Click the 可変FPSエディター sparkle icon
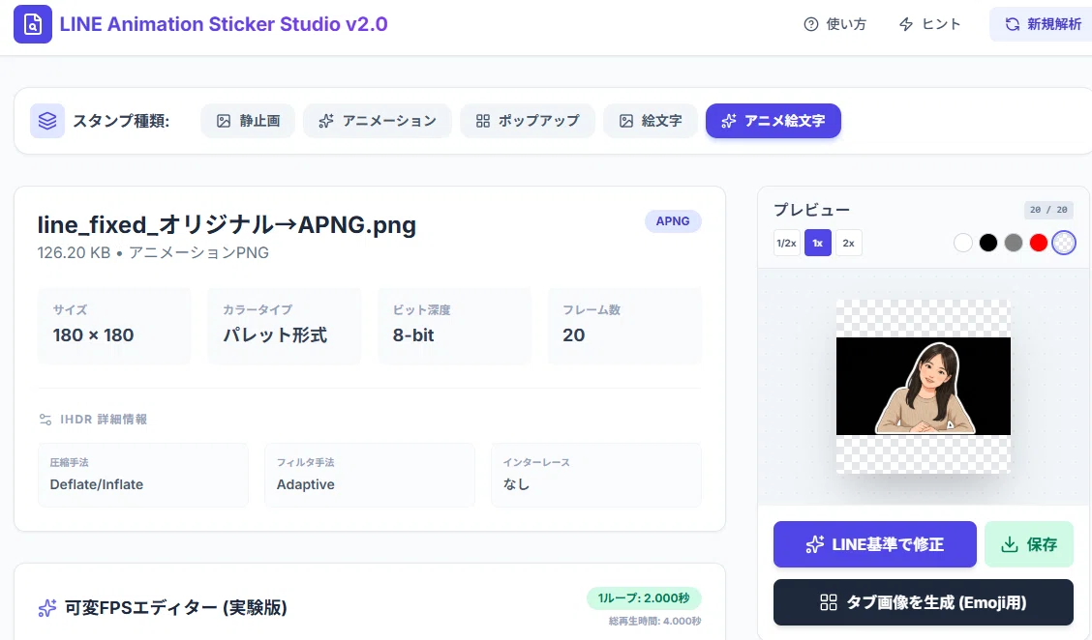1092x640 pixels. 46,608
